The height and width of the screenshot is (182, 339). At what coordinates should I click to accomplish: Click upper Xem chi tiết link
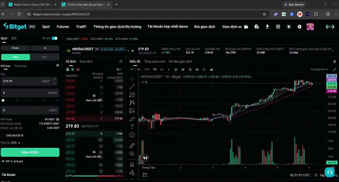tap(94, 100)
